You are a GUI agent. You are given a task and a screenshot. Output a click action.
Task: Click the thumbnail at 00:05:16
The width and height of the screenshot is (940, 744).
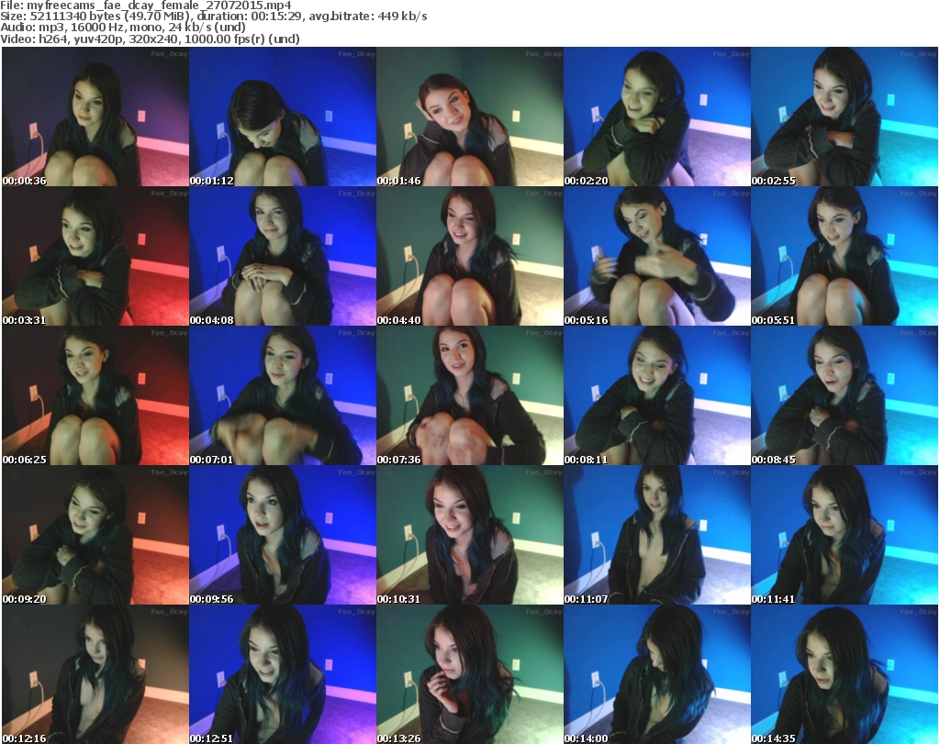click(657, 256)
